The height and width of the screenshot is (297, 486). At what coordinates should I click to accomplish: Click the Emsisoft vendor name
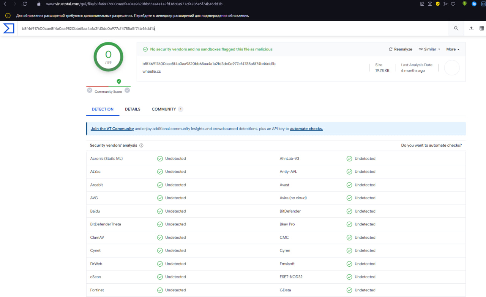tap(287, 264)
